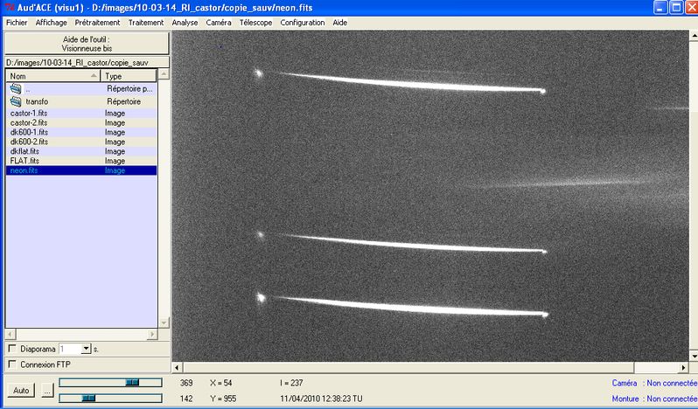Open the Prétraitement menu
698x409 pixels.
tap(97, 23)
